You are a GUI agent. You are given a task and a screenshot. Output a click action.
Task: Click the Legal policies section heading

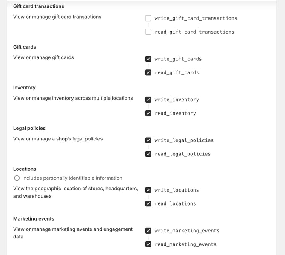pos(29,128)
